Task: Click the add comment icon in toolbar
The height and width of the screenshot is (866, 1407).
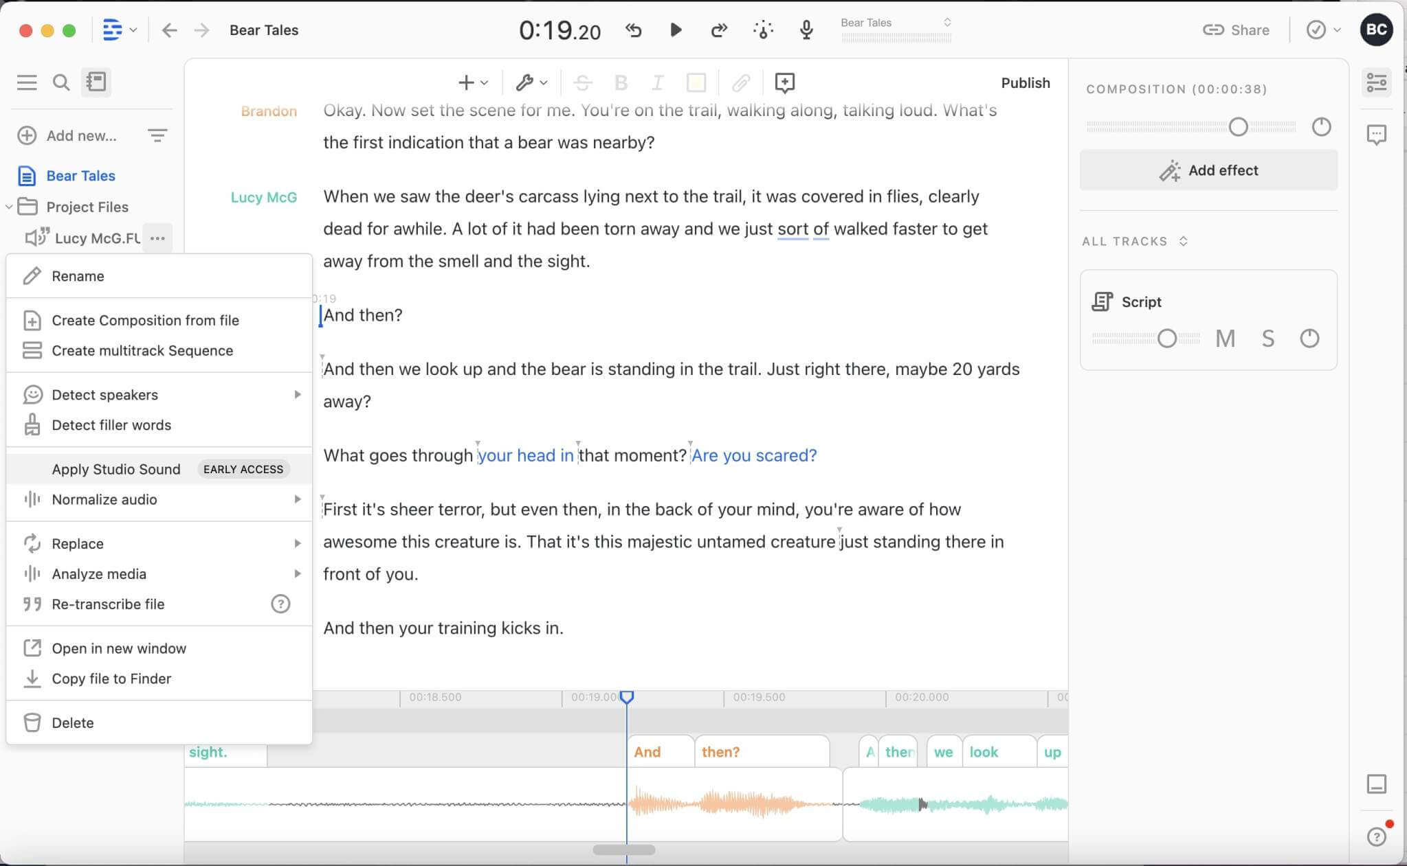Action: tap(784, 83)
